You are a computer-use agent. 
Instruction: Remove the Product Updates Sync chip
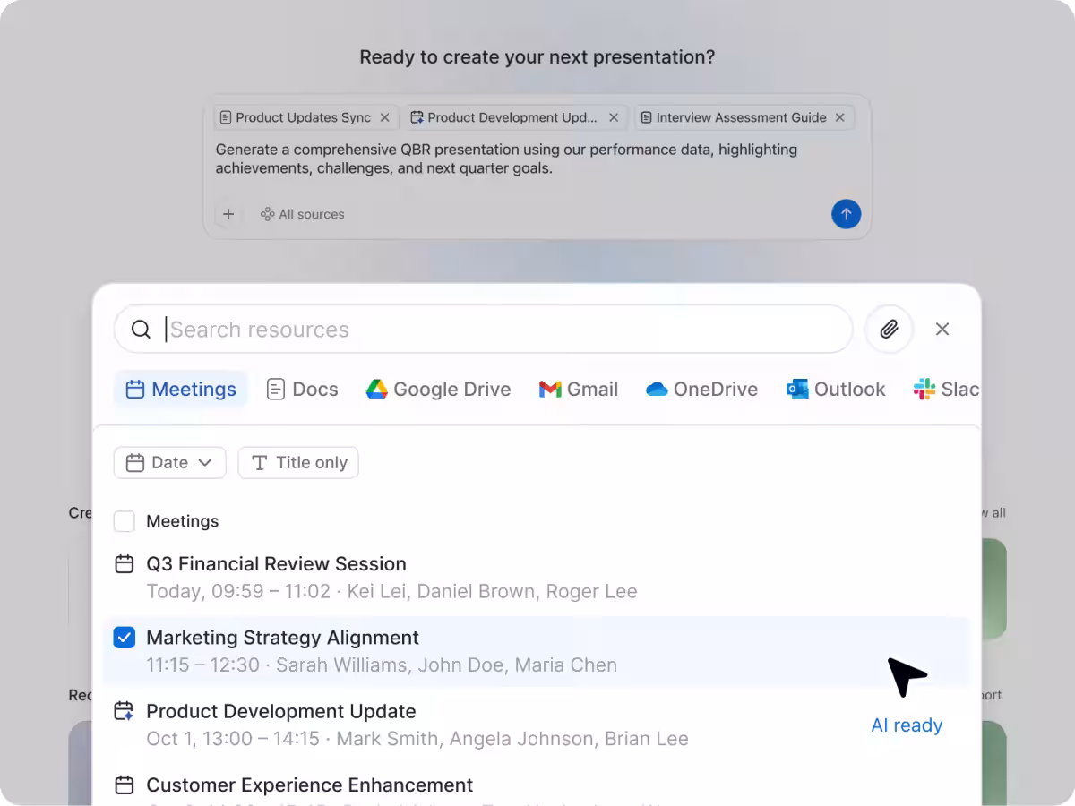tap(384, 117)
